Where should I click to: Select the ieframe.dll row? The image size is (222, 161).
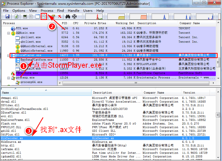[105, 149]
